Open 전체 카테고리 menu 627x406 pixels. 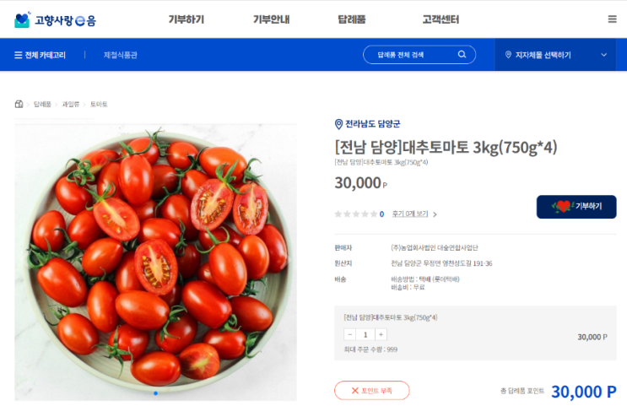click(40, 55)
